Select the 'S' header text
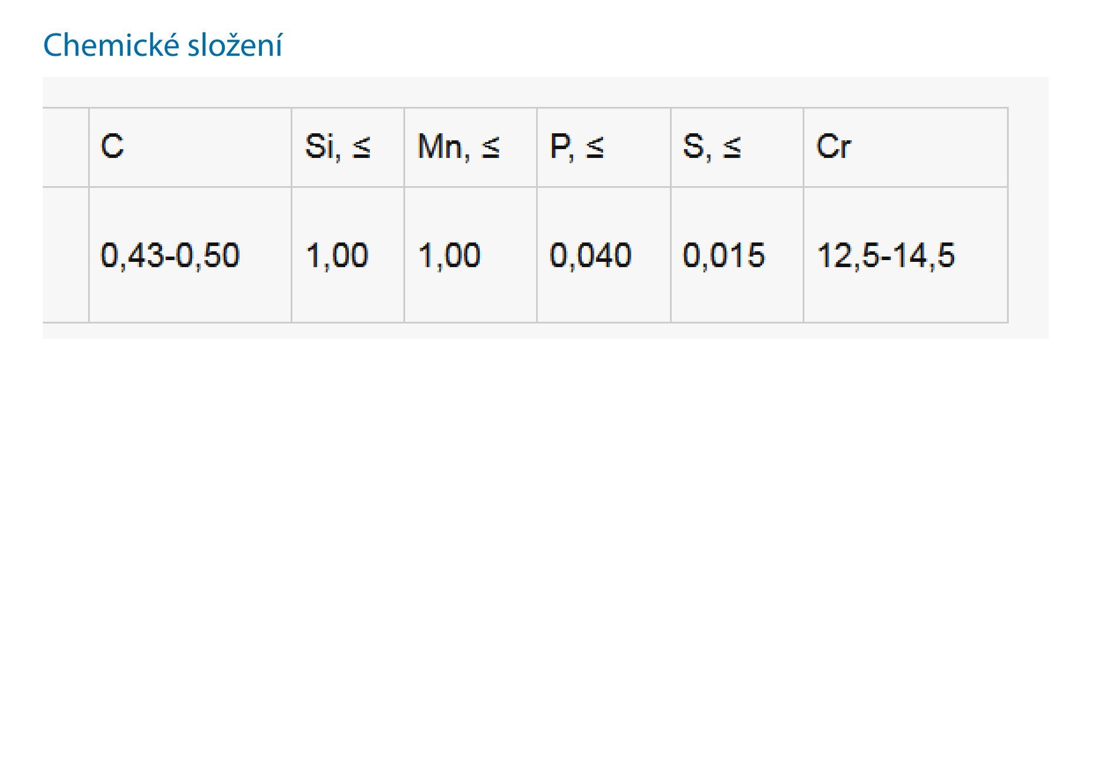Viewport: 1098px width, 775px height. click(695, 146)
